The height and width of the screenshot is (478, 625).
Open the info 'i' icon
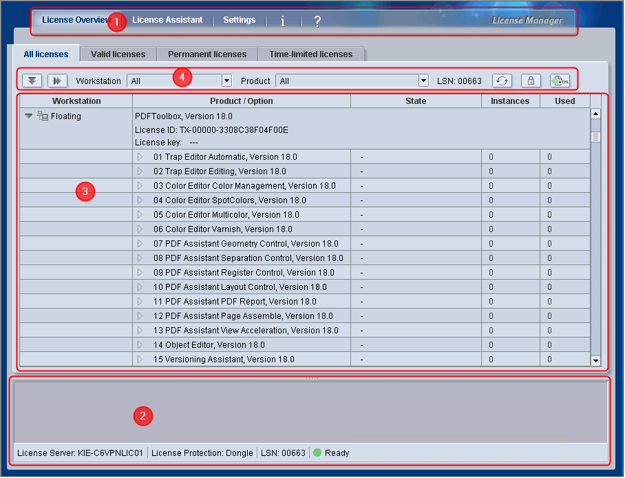click(x=283, y=21)
